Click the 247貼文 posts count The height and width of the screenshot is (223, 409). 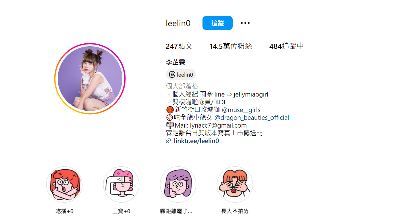pos(179,46)
